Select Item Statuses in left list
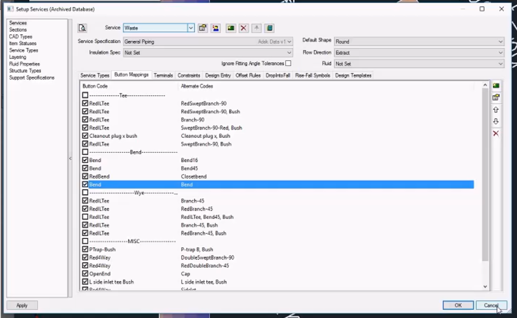 pos(23,43)
